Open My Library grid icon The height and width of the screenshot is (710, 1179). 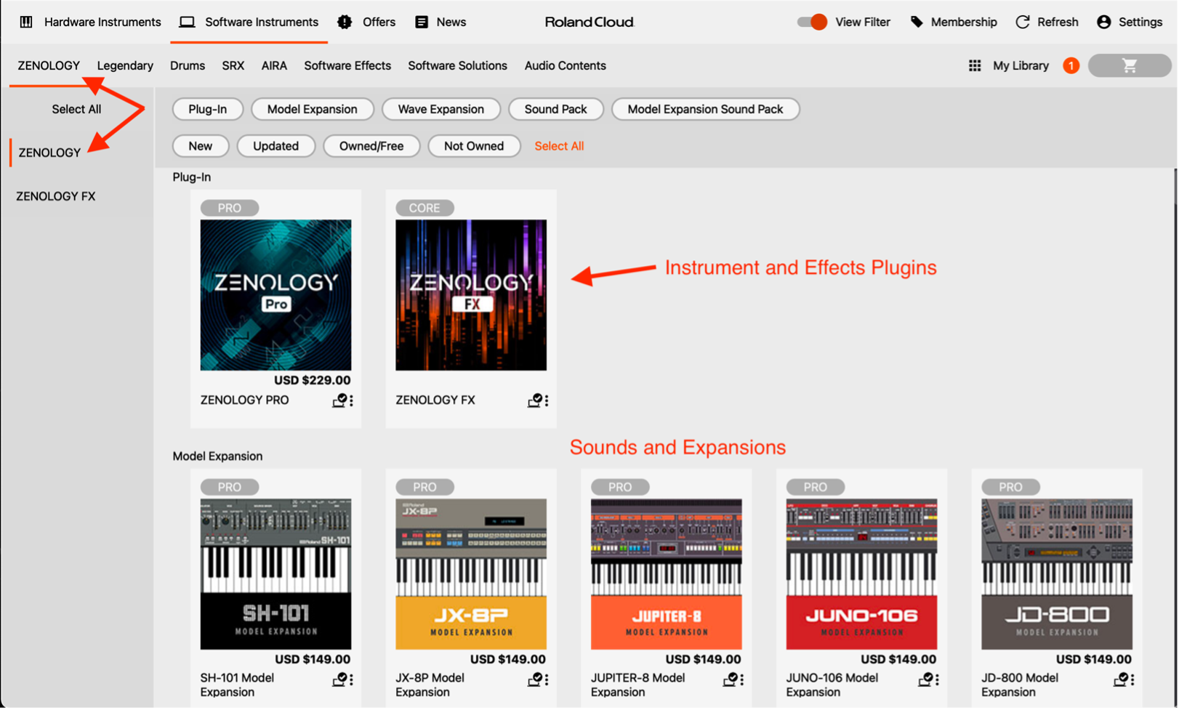975,65
